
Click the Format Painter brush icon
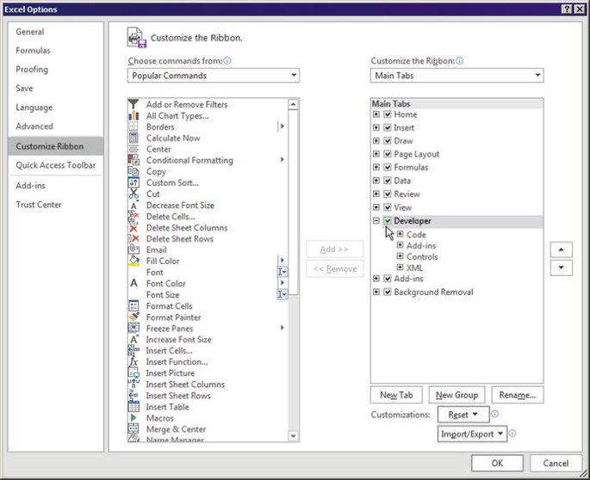tap(134, 317)
